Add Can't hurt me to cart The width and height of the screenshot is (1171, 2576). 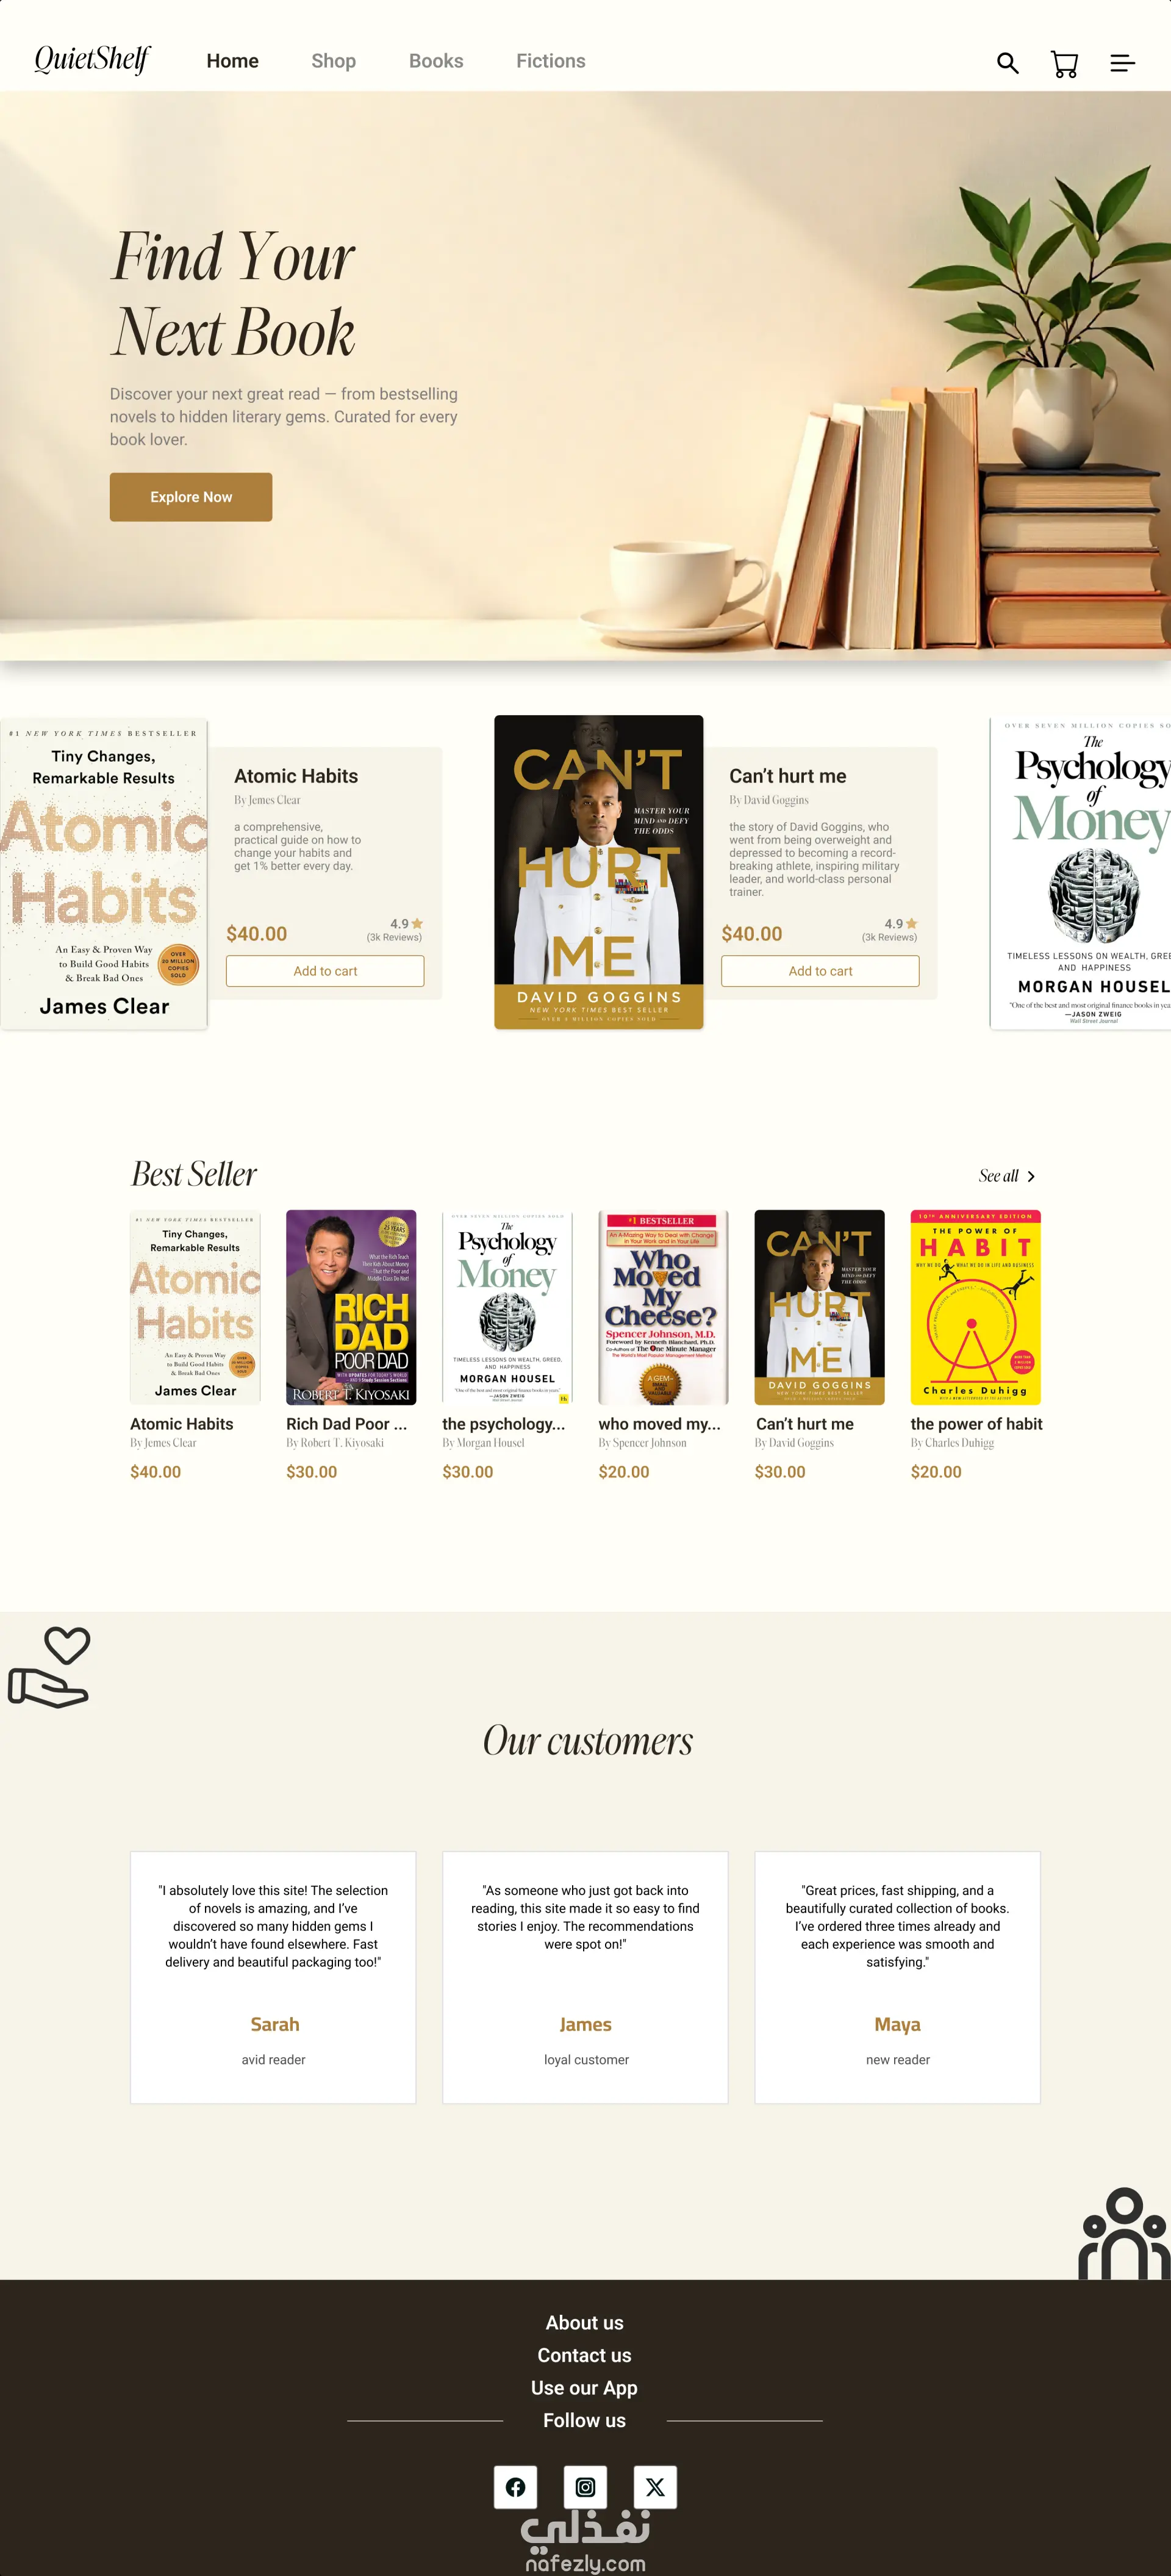[x=820, y=971]
